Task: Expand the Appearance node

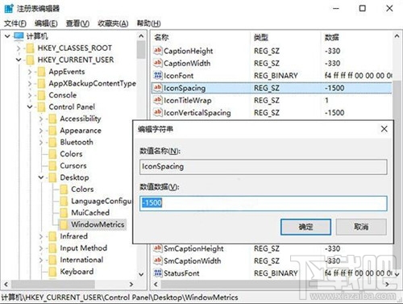Action: (x=41, y=131)
